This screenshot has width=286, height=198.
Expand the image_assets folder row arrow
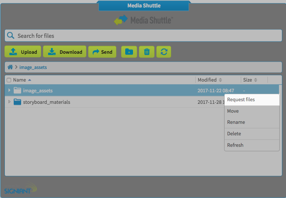[9, 90]
